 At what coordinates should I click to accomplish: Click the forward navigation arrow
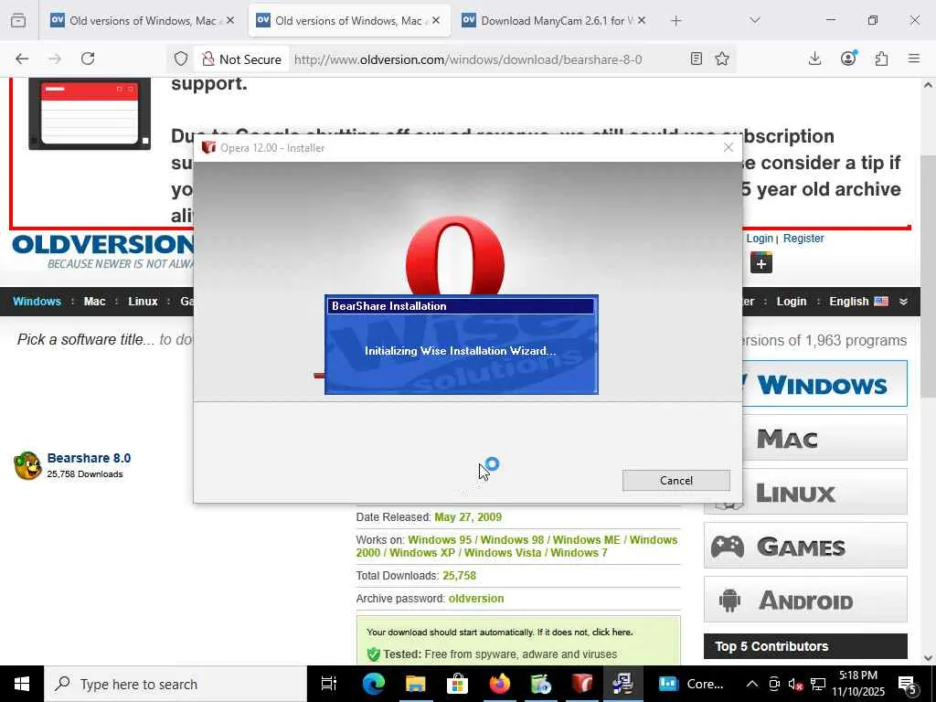pyautogui.click(x=55, y=58)
